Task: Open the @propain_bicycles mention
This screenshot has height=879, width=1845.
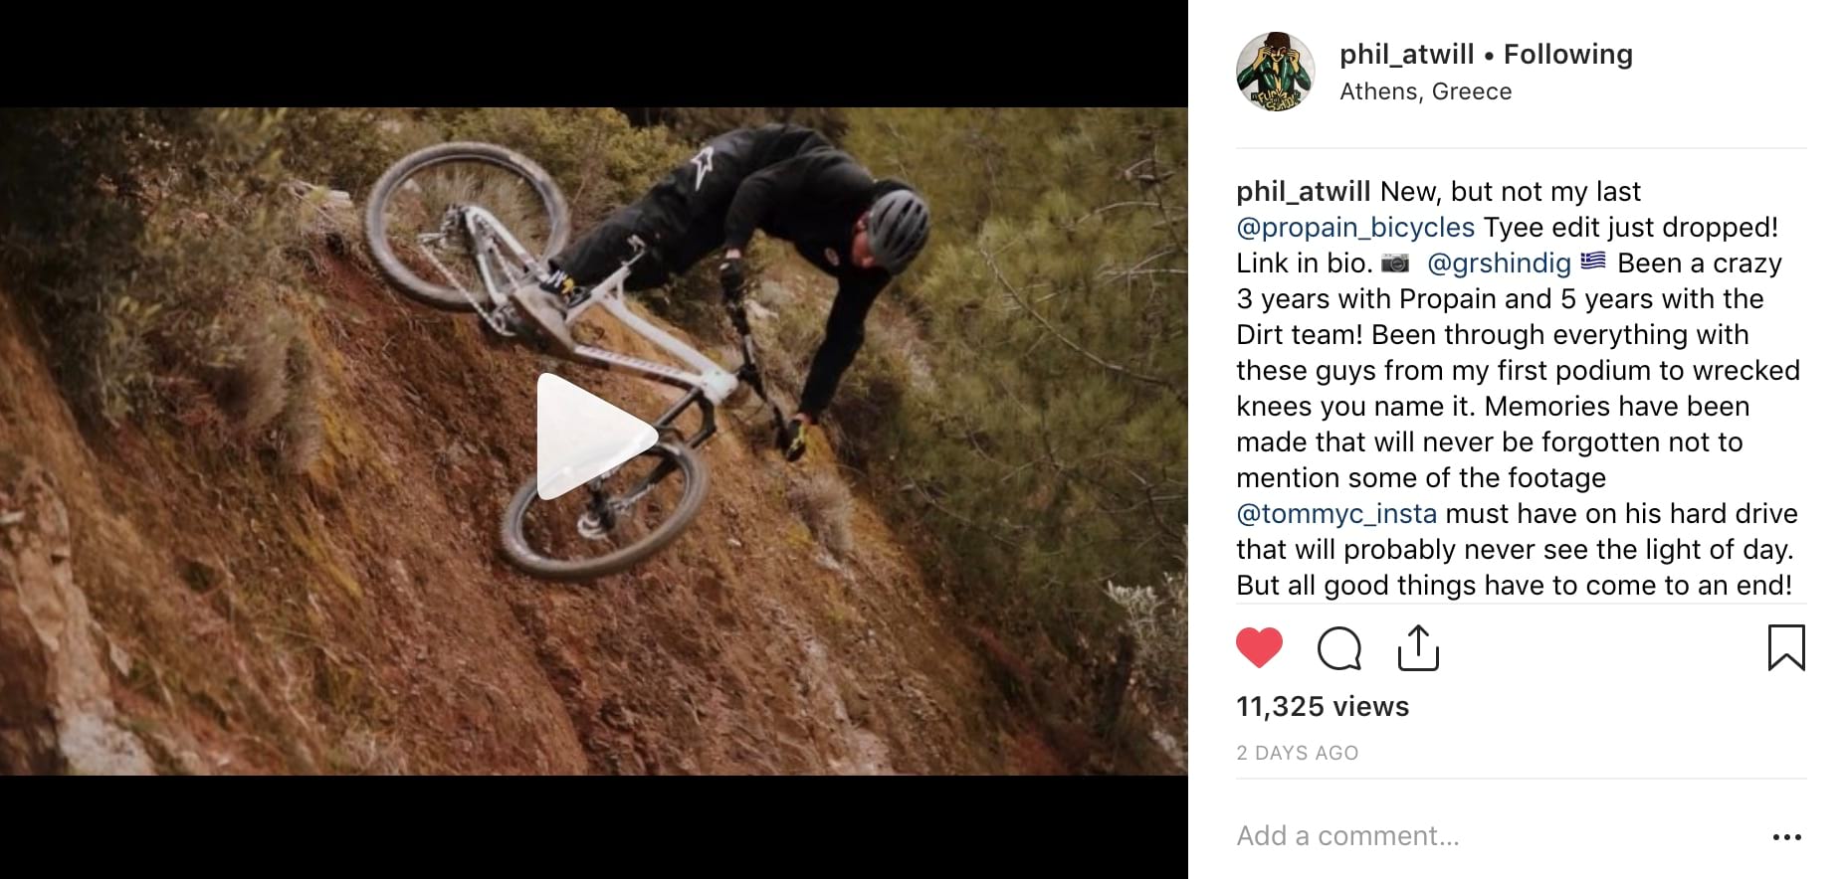Action: coord(1355,228)
